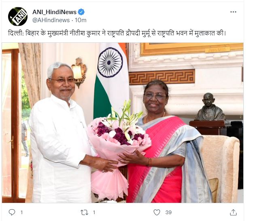
Task: Open the three-dot more options menu
Action: point(233,12)
